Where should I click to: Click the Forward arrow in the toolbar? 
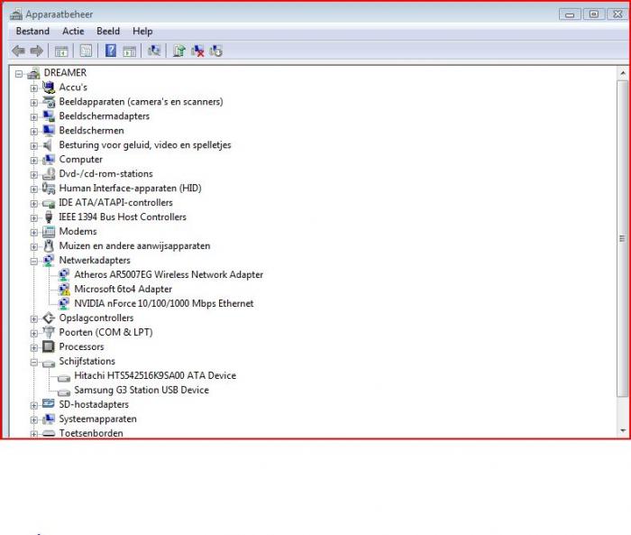pos(37,51)
